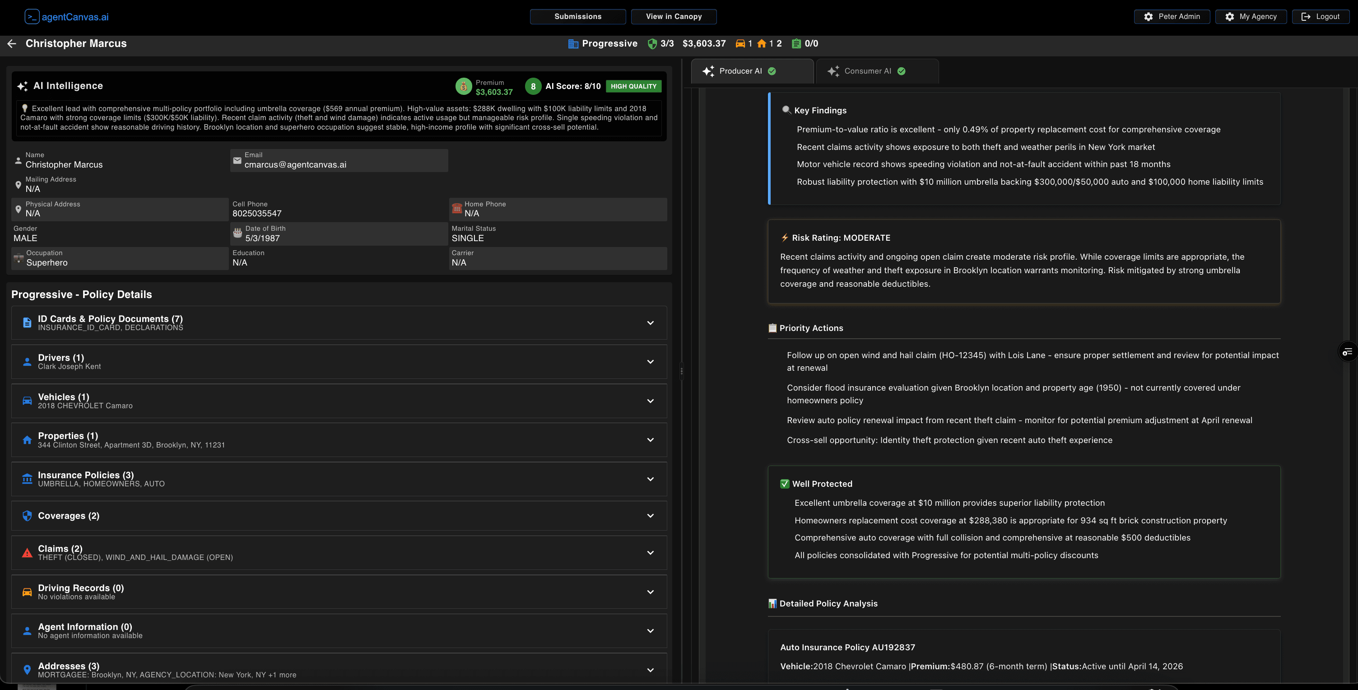This screenshot has width=1358, height=690.
Task: Expand the Coverages (2) section
Action: [339, 516]
